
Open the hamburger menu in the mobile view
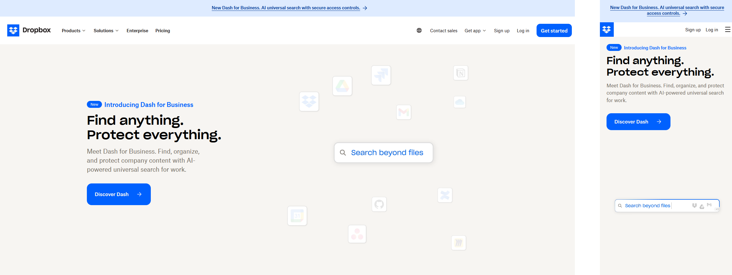pyautogui.click(x=728, y=30)
